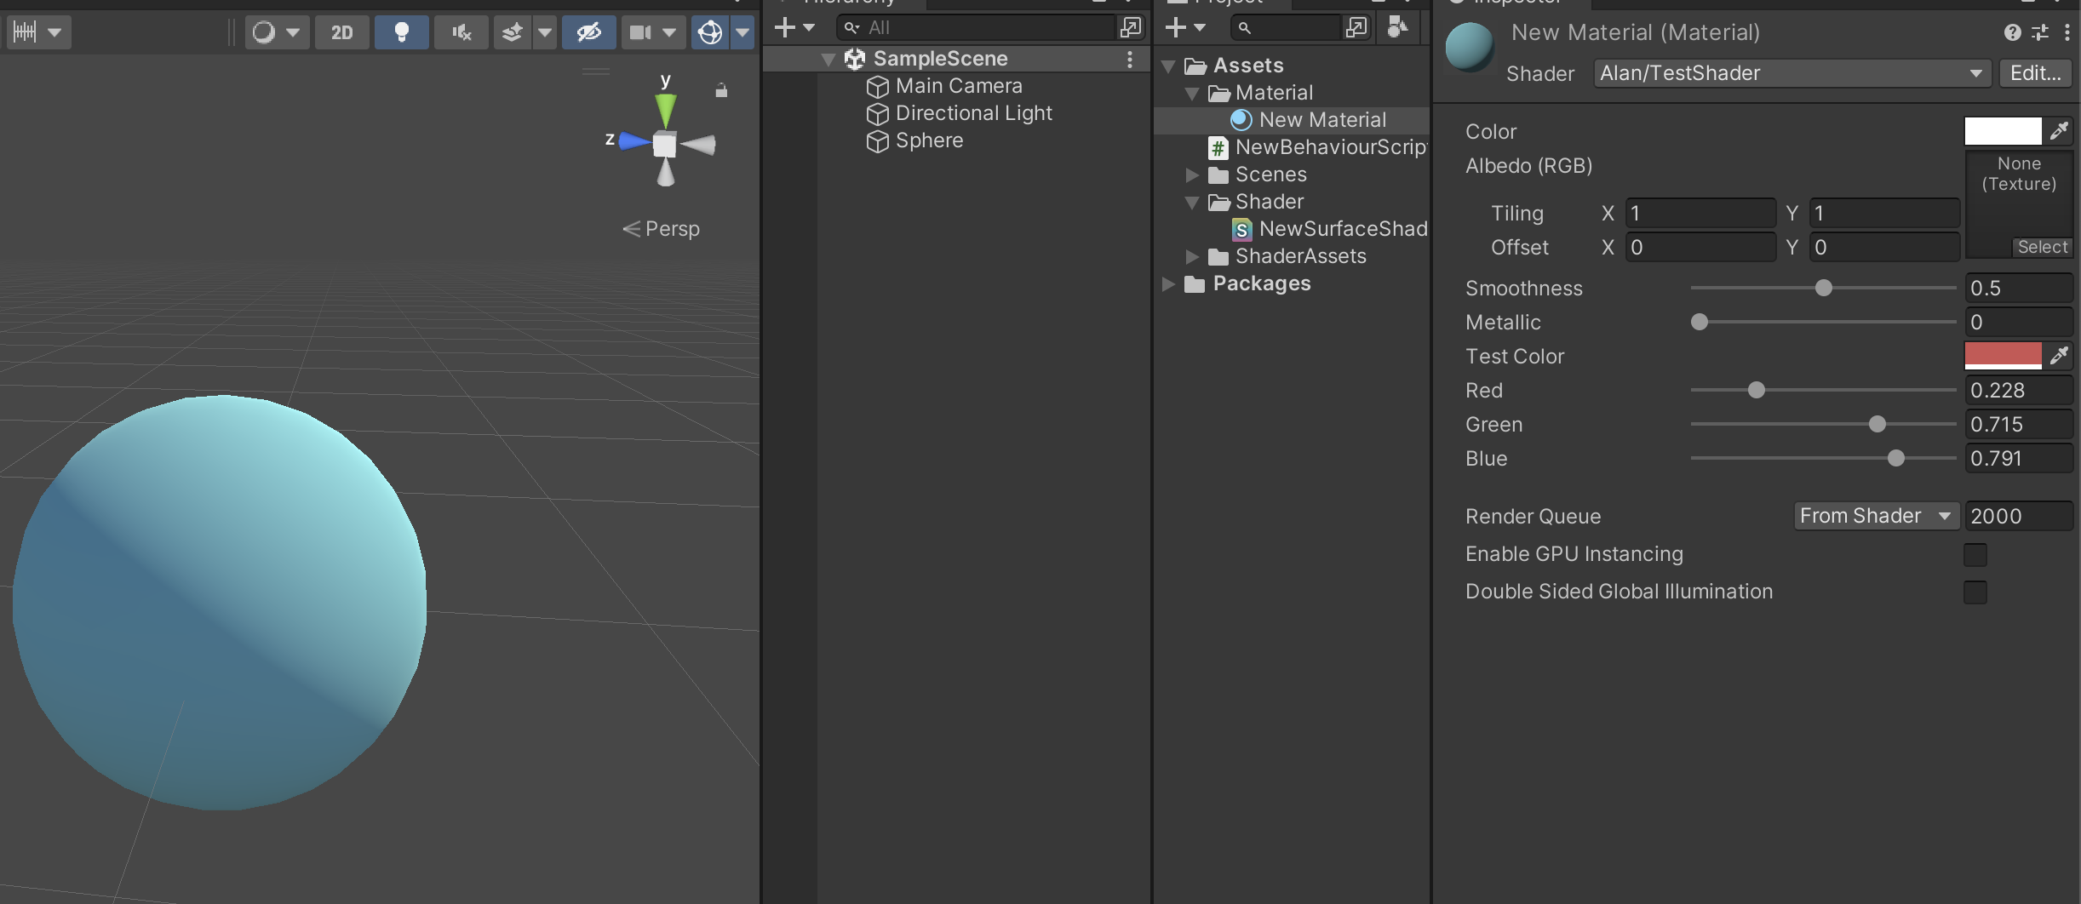Collapse the Assets folder
The width and height of the screenshot is (2081, 904).
1168,66
